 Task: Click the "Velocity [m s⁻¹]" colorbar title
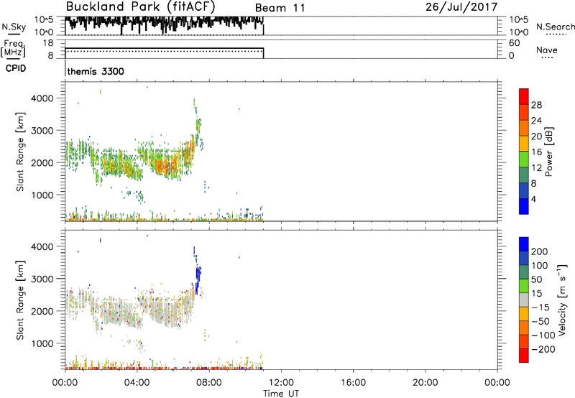(x=561, y=300)
